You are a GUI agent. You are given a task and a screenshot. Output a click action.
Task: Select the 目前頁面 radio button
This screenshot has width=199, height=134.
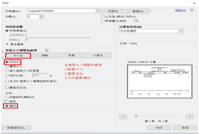(7, 35)
